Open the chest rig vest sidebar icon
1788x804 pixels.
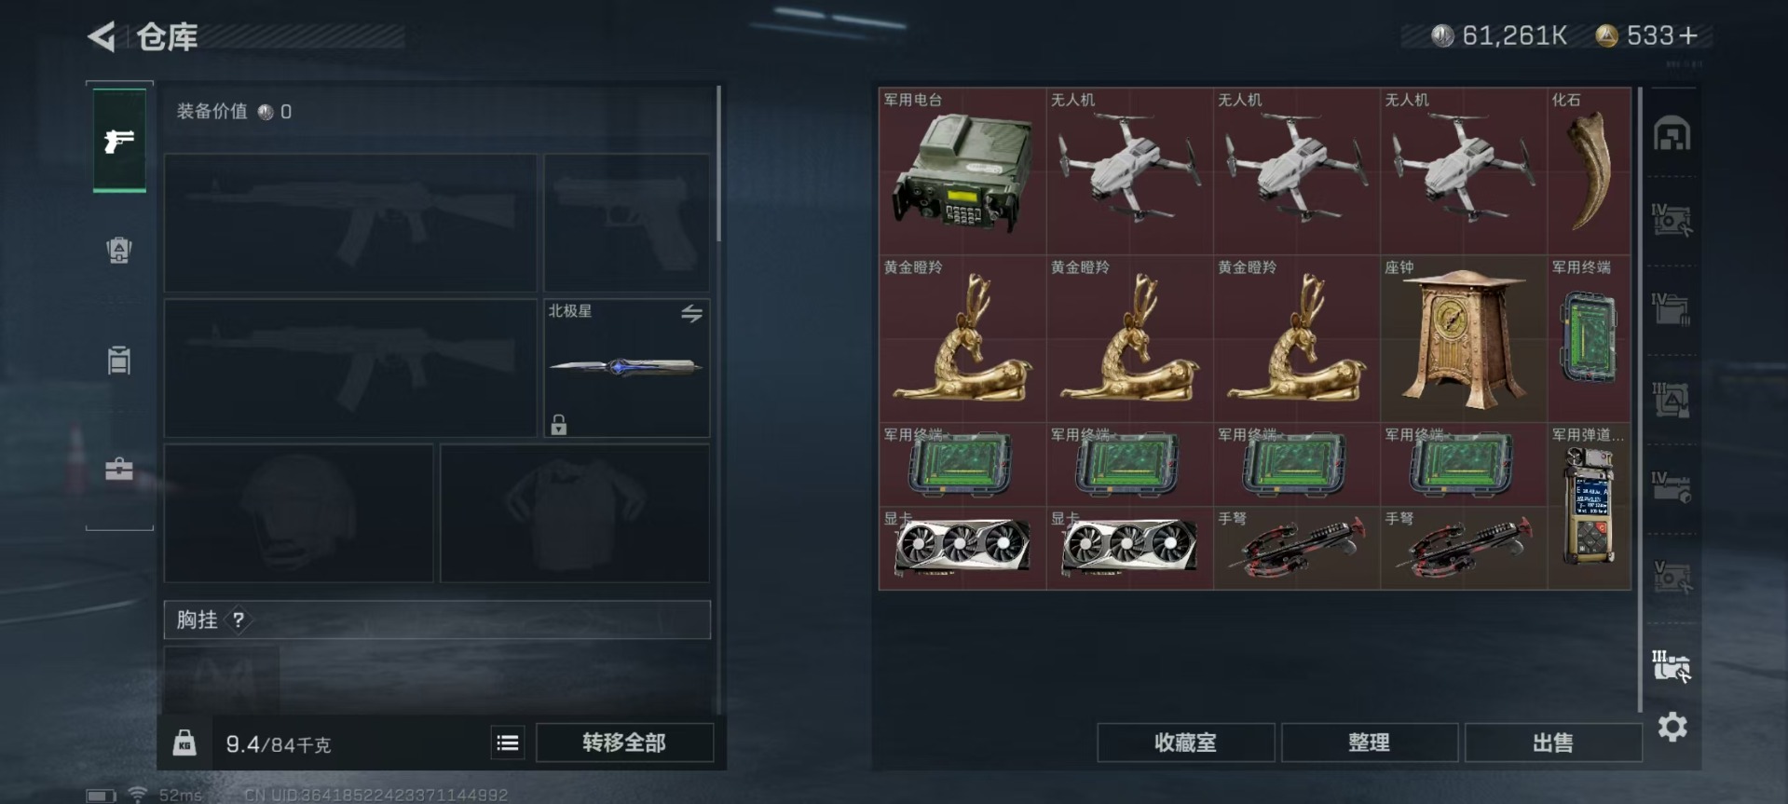(x=119, y=360)
